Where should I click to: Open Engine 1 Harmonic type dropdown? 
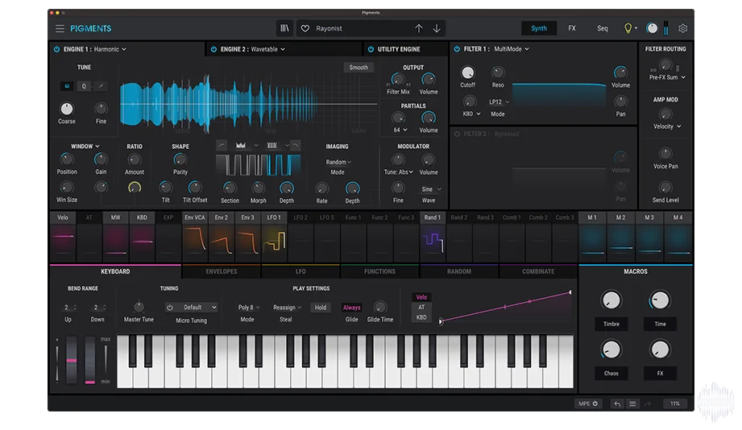tap(110, 49)
